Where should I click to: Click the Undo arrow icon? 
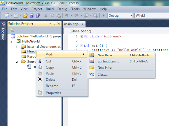[x=66, y=15]
